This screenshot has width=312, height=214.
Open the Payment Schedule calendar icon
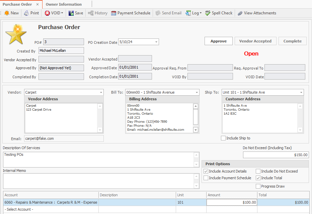click(114, 13)
